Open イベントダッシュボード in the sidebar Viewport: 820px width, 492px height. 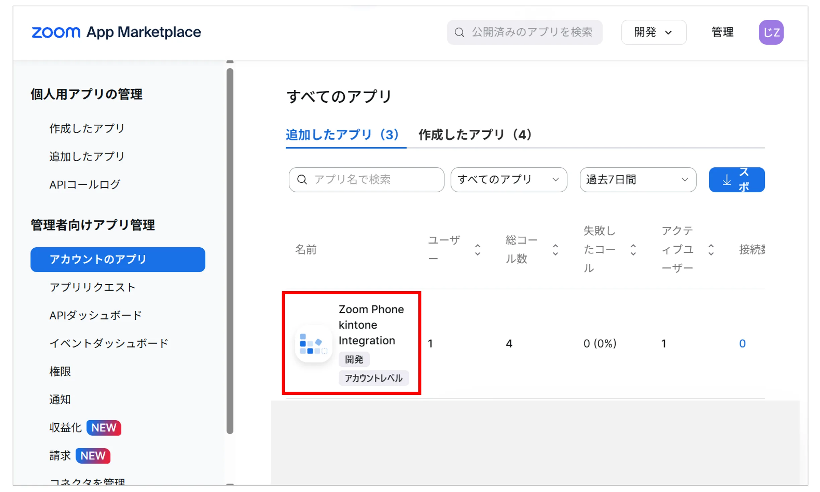tap(109, 344)
